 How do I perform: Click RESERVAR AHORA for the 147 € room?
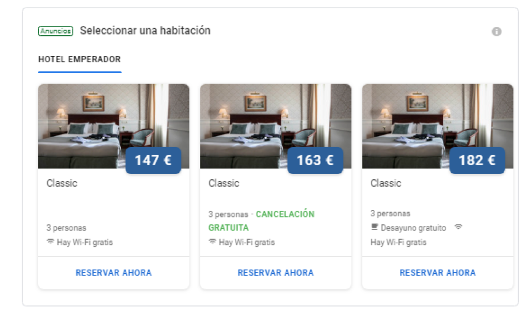(114, 273)
